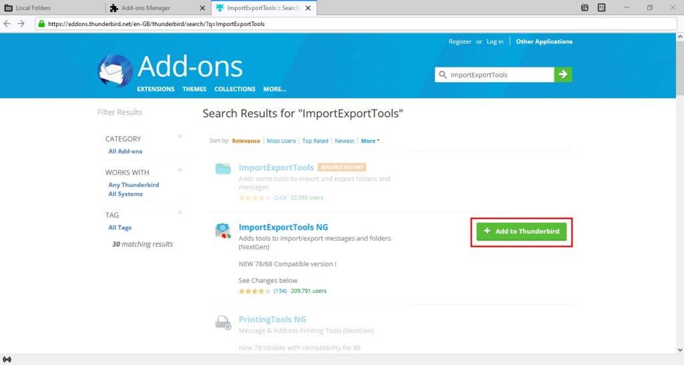Click the Register link
Image resolution: width=684 pixels, height=365 pixels.
click(460, 41)
